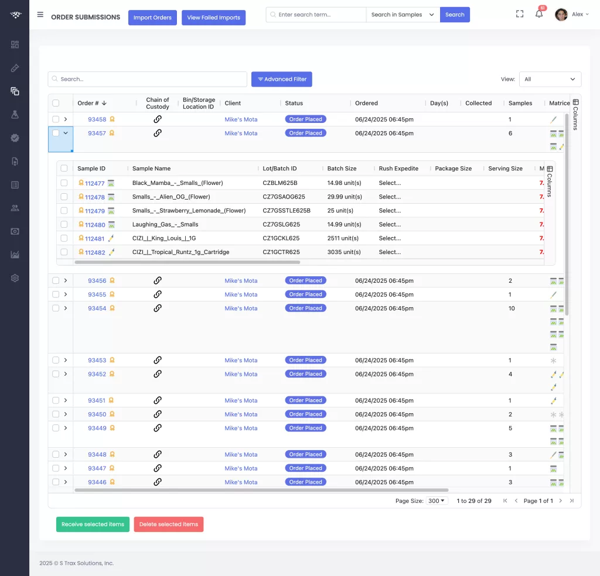The height and width of the screenshot is (576, 600).
Task: Open the hamburger menu icon
Action: [40, 15]
